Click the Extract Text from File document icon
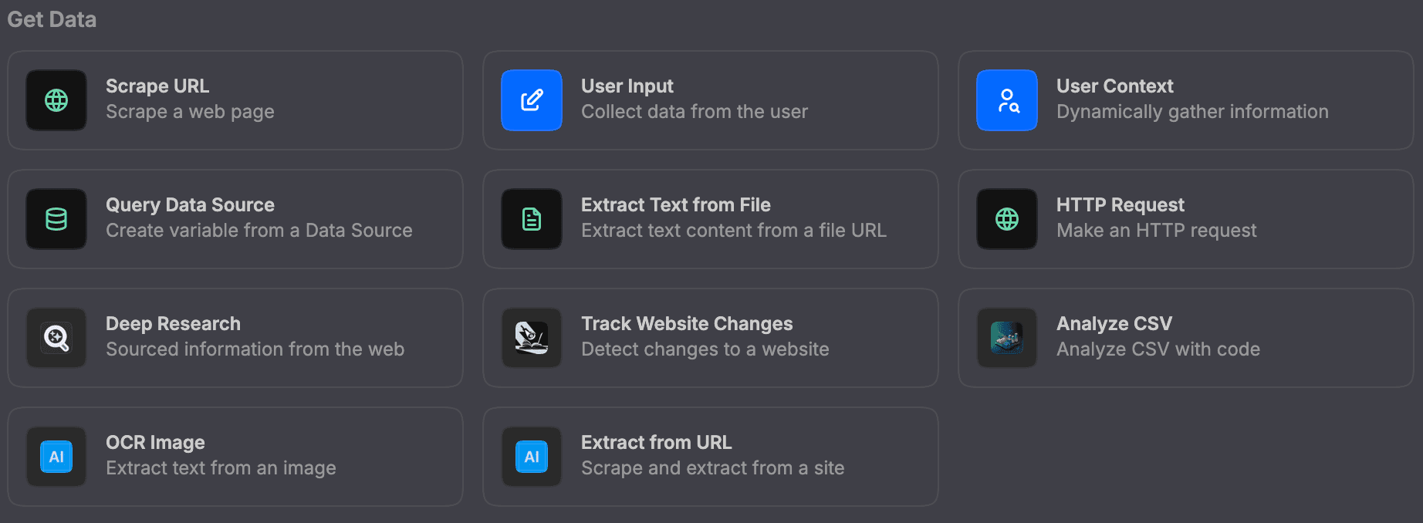This screenshot has width=1423, height=523. [532, 219]
